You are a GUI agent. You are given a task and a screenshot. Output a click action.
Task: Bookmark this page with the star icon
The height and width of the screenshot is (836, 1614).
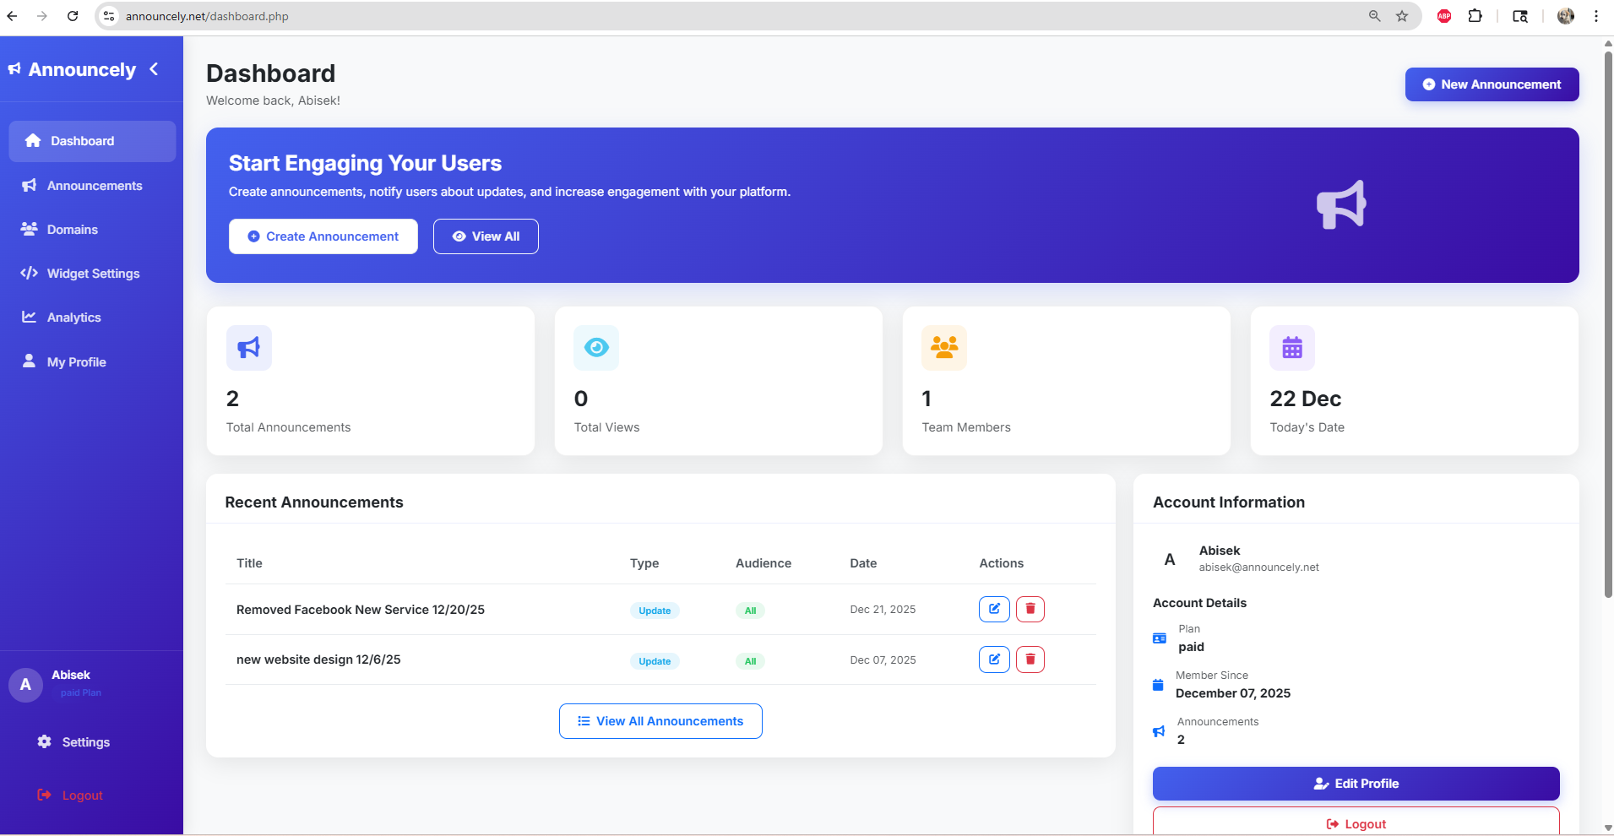coord(1402,16)
